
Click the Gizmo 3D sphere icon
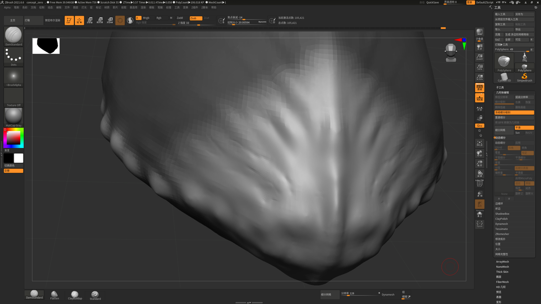pyautogui.click(x=120, y=20)
